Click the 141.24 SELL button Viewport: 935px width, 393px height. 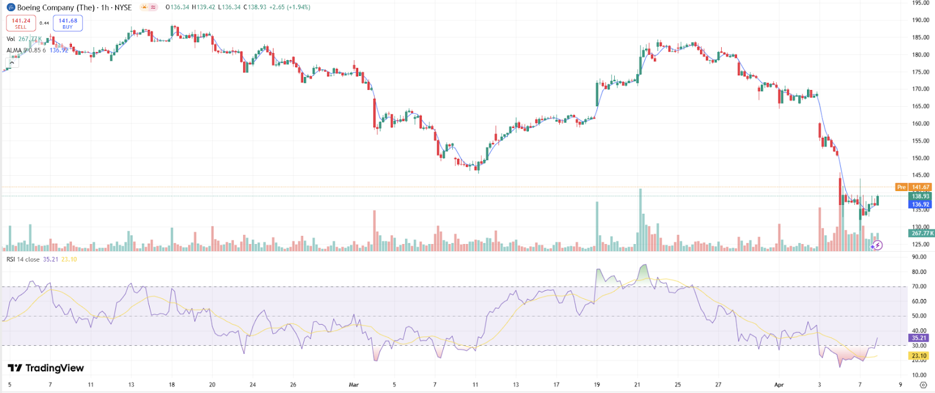pyautogui.click(x=21, y=23)
